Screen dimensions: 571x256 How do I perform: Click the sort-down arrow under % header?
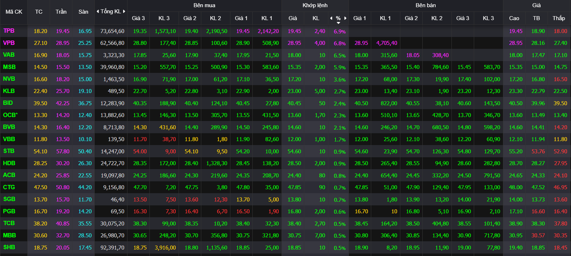click(x=338, y=23)
